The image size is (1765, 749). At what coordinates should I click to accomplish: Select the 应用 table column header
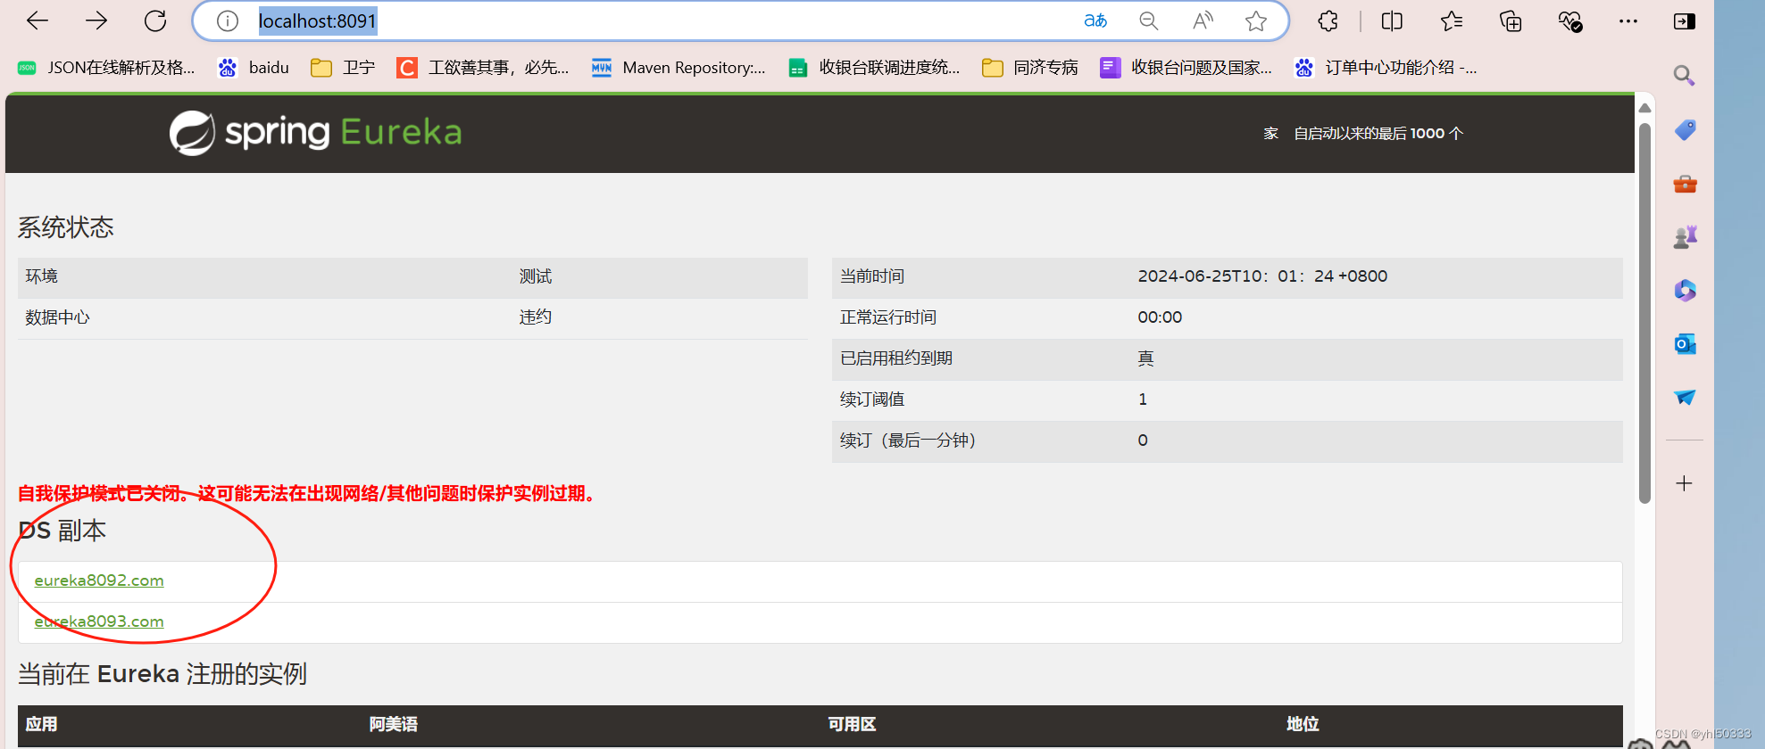pos(41,724)
